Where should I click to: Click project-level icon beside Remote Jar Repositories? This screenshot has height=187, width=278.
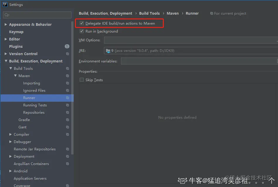[x=67, y=149]
